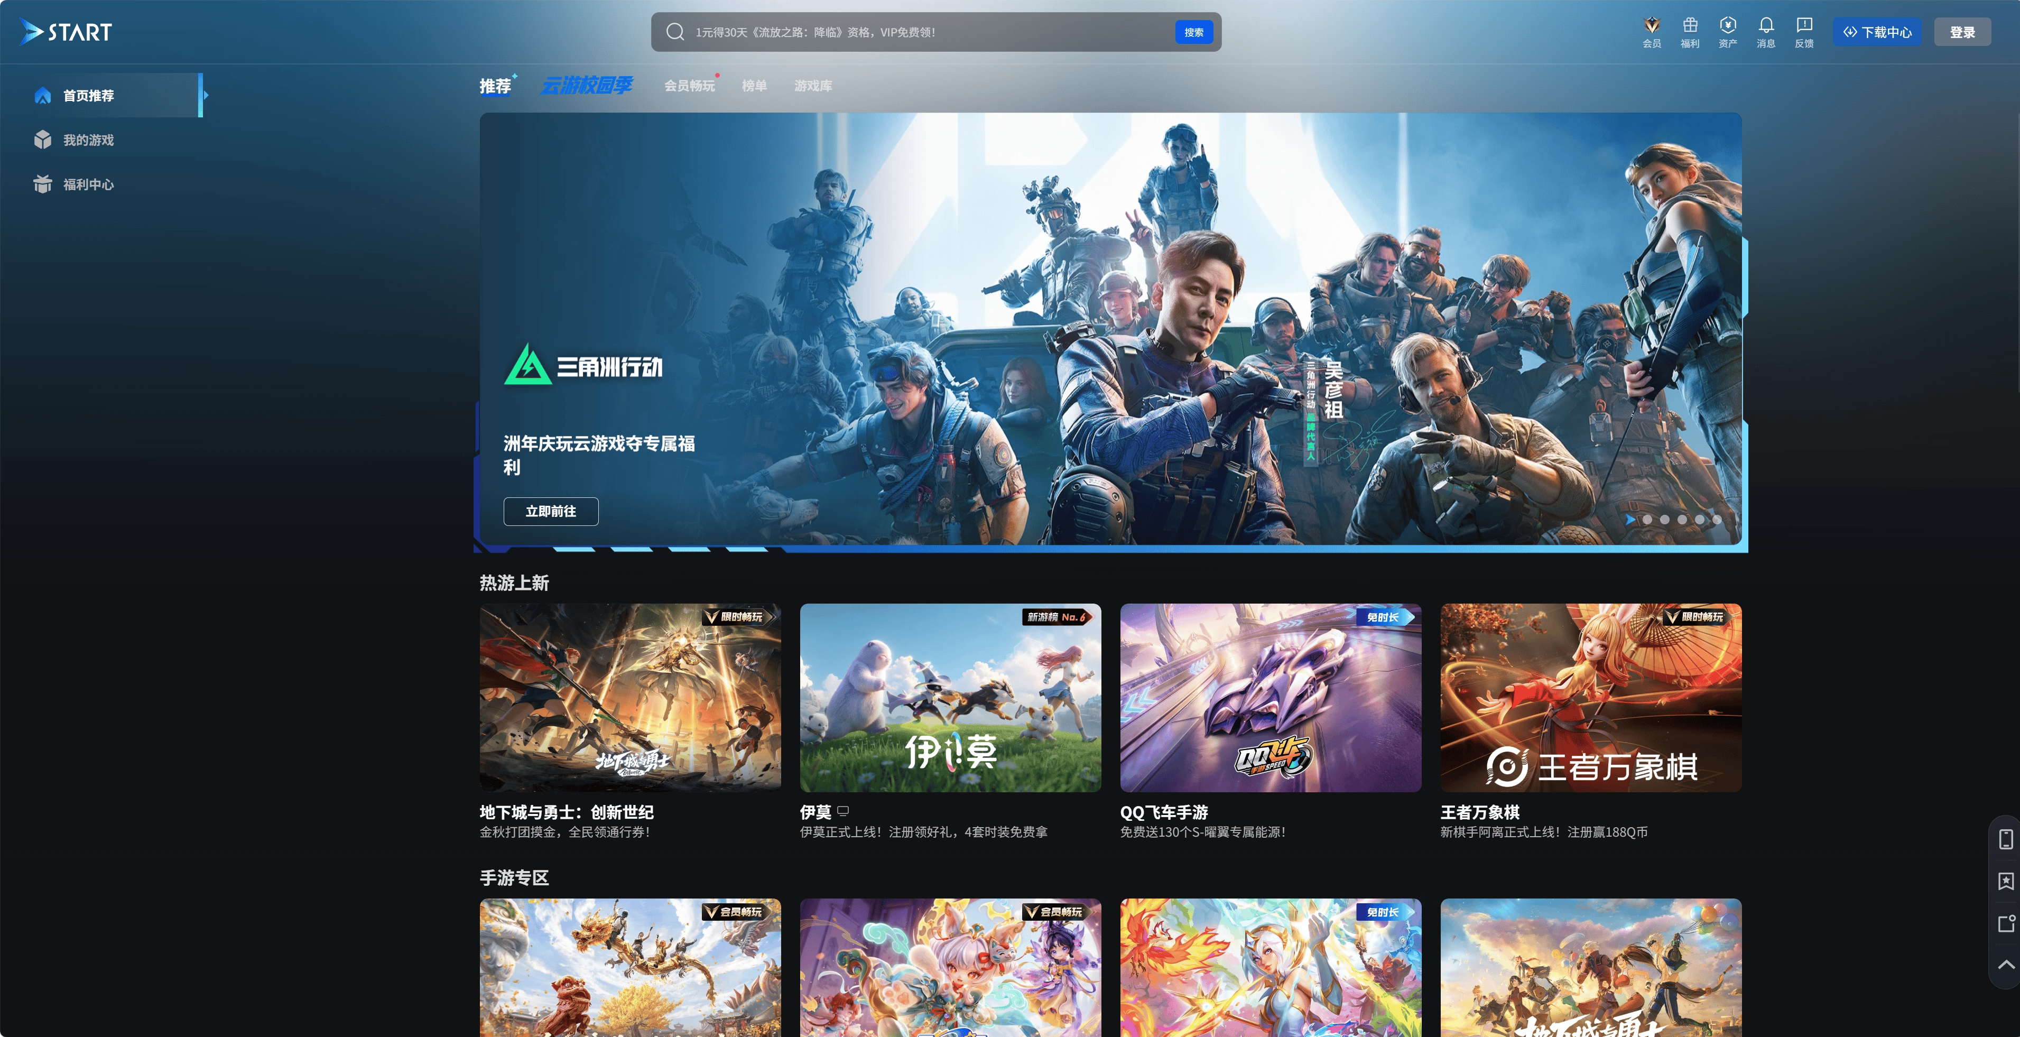Open the QQ飞车手游 game thumbnail
2020x1037 pixels.
click(x=1271, y=697)
